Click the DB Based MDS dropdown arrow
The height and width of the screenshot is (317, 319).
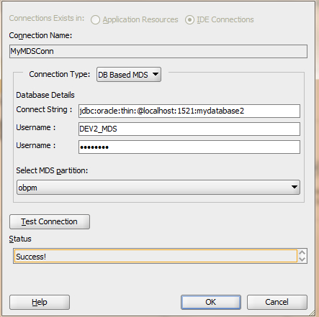156,74
